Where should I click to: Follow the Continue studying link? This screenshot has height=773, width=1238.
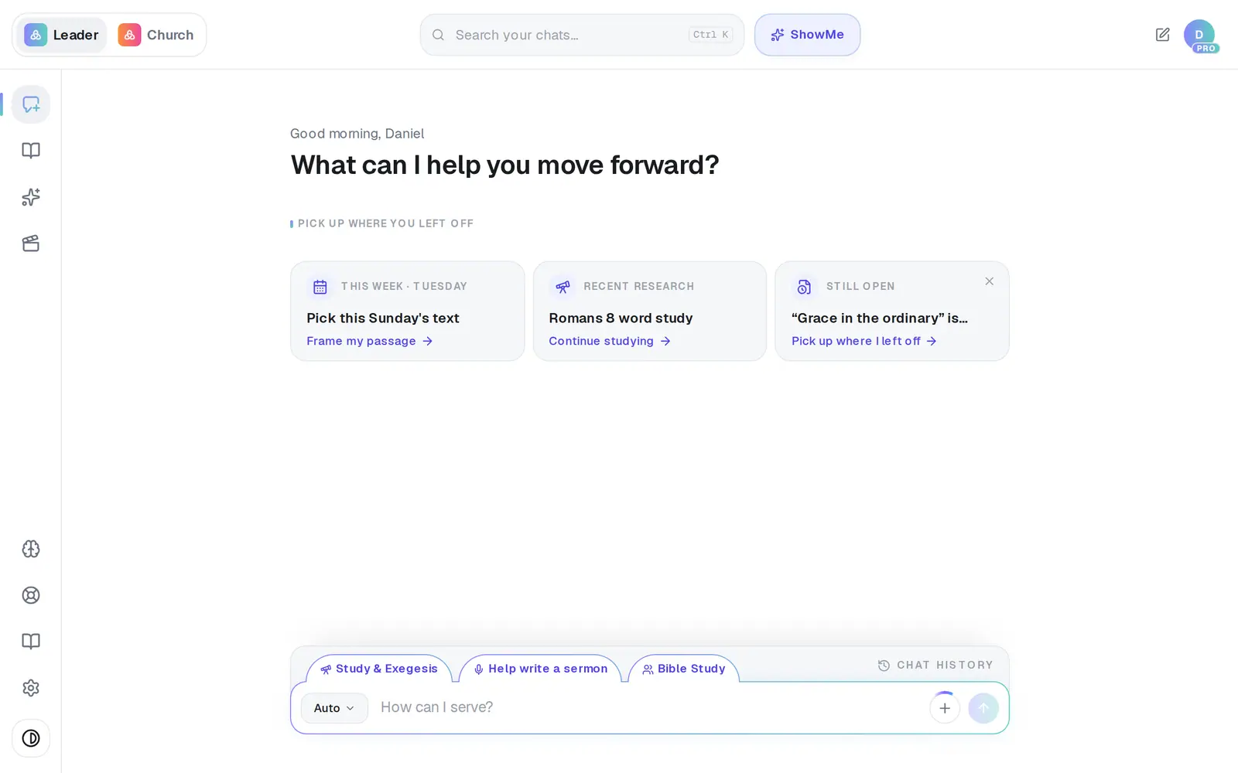610,341
